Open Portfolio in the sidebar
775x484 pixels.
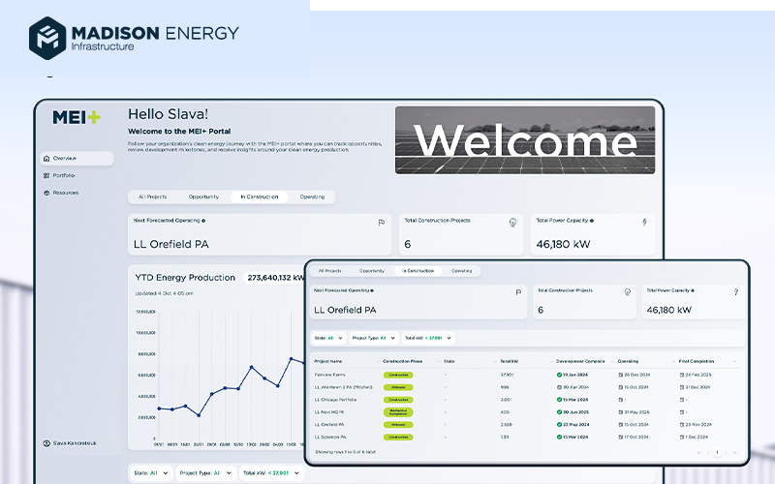(x=59, y=175)
